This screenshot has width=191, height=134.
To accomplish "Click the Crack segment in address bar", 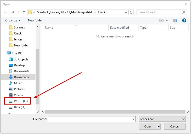I will (101, 12).
